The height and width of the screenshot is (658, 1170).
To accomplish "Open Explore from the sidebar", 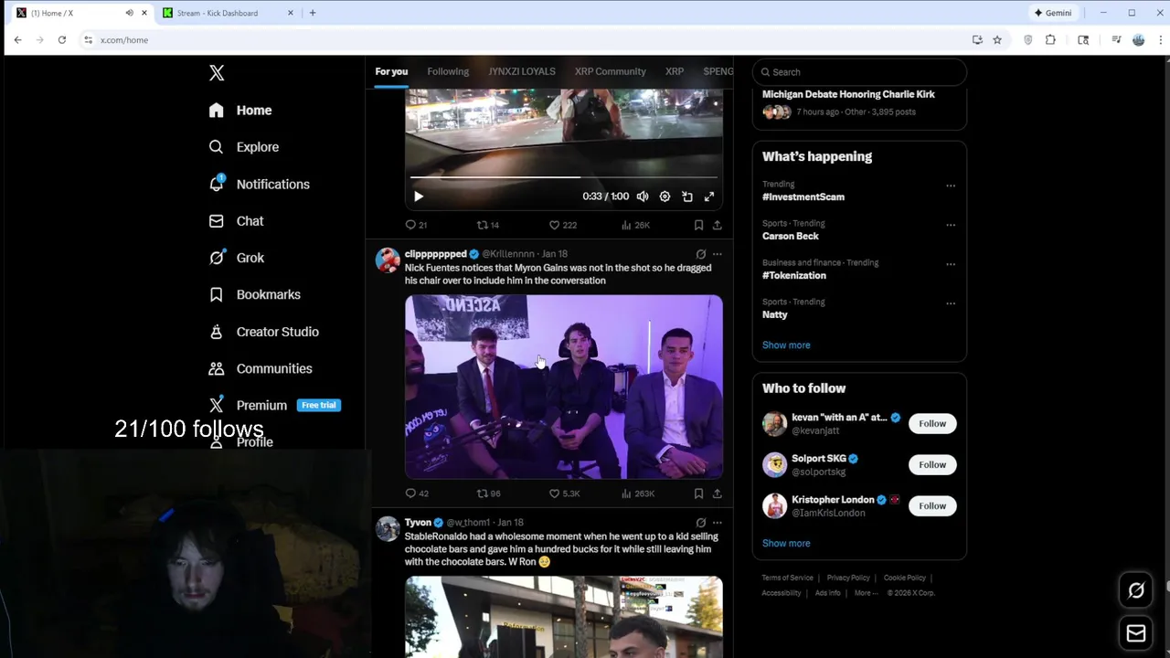I will (x=244, y=147).
